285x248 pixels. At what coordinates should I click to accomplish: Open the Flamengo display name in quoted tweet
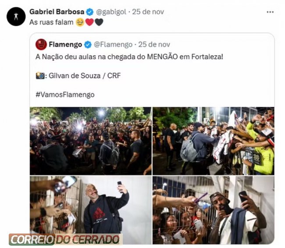pyautogui.click(x=65, y=45)
